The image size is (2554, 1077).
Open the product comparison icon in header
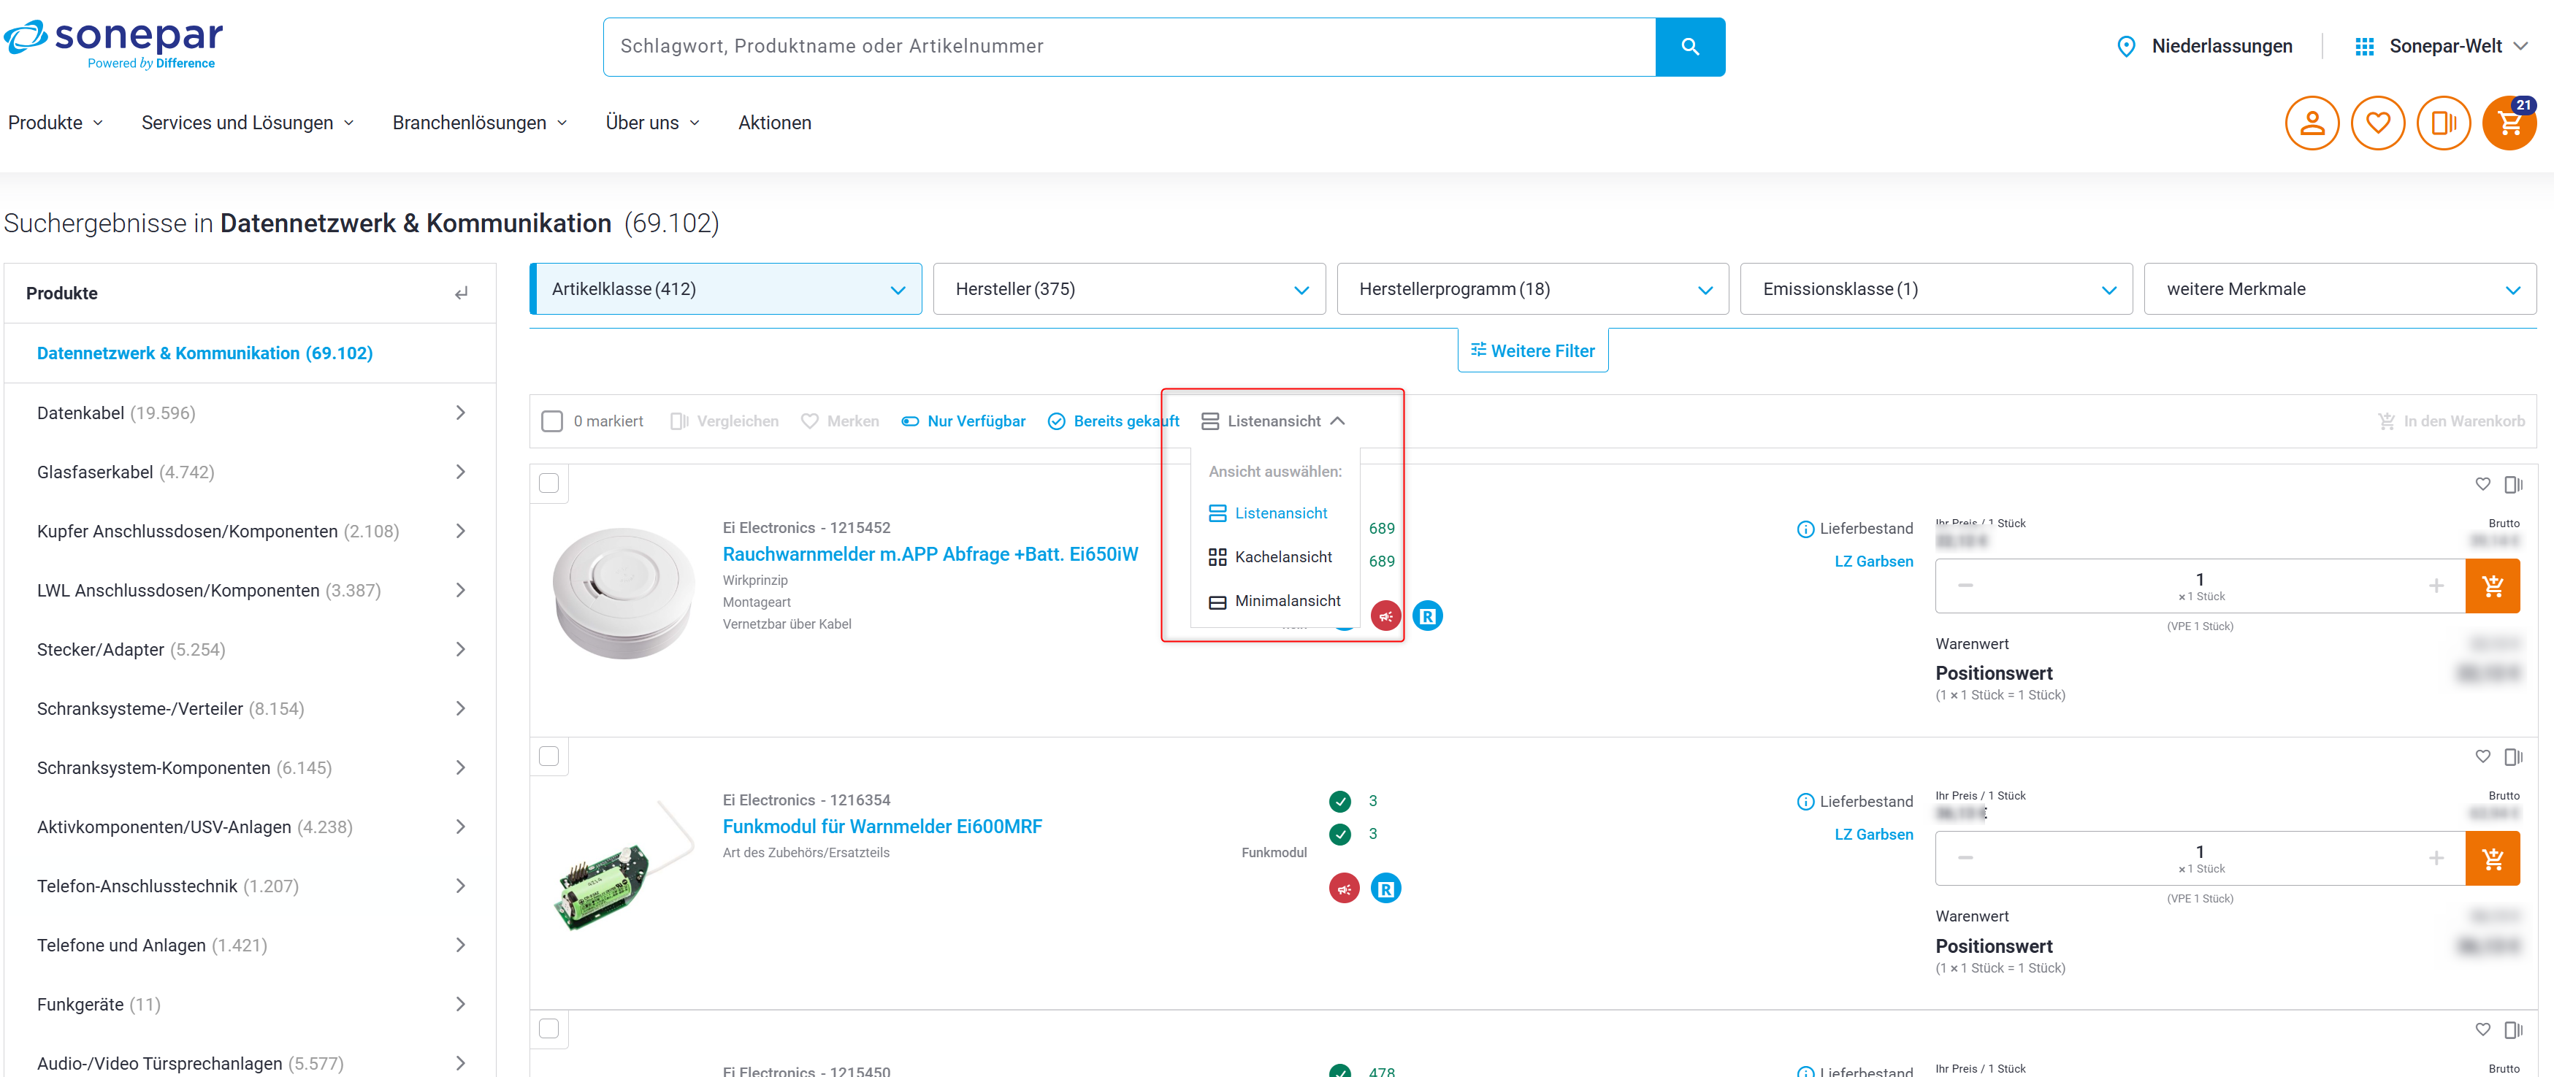pos(2443,123)
